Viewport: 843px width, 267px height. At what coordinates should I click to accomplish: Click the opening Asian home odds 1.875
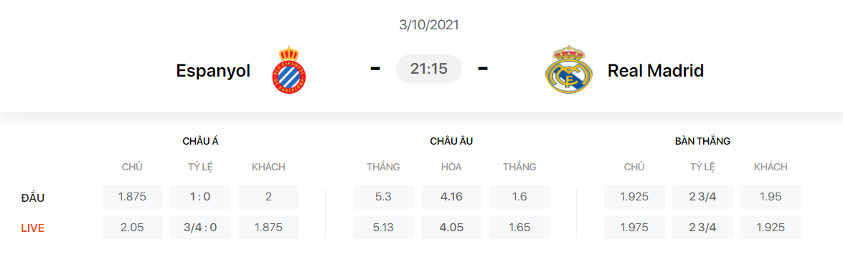click(x=132, y=197)
